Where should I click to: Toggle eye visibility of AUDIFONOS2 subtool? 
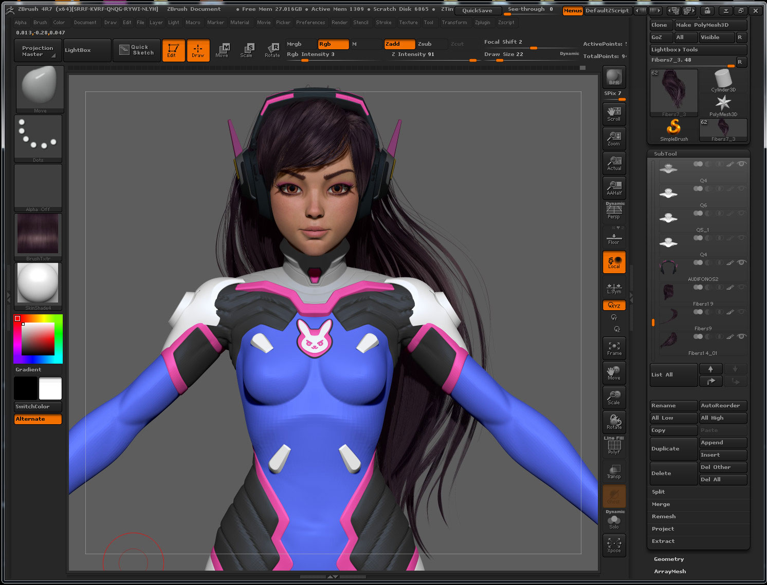point(741,262)
